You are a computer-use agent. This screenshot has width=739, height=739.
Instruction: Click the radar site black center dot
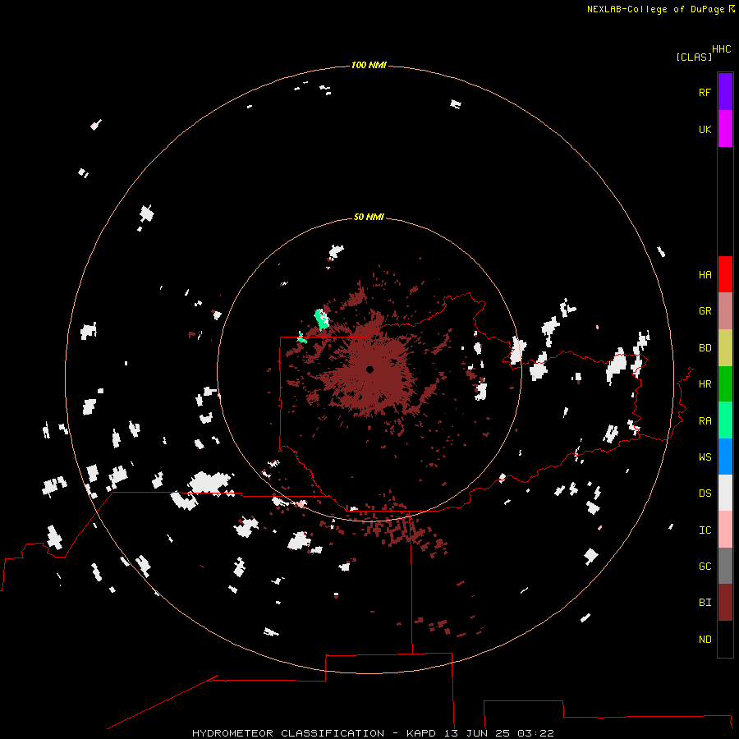(370, 369)
